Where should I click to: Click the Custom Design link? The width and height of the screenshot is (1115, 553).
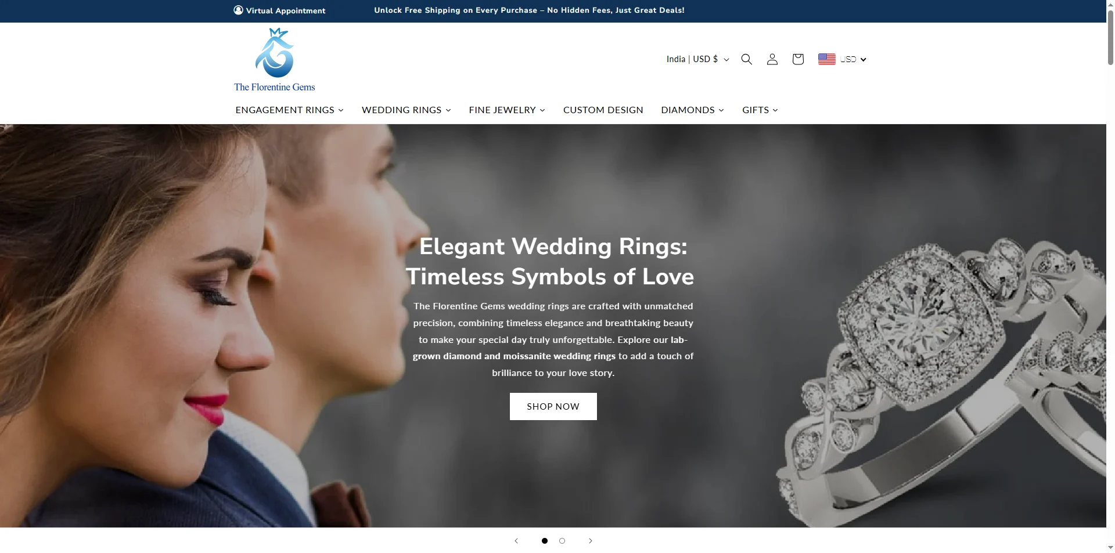(603, 110)
